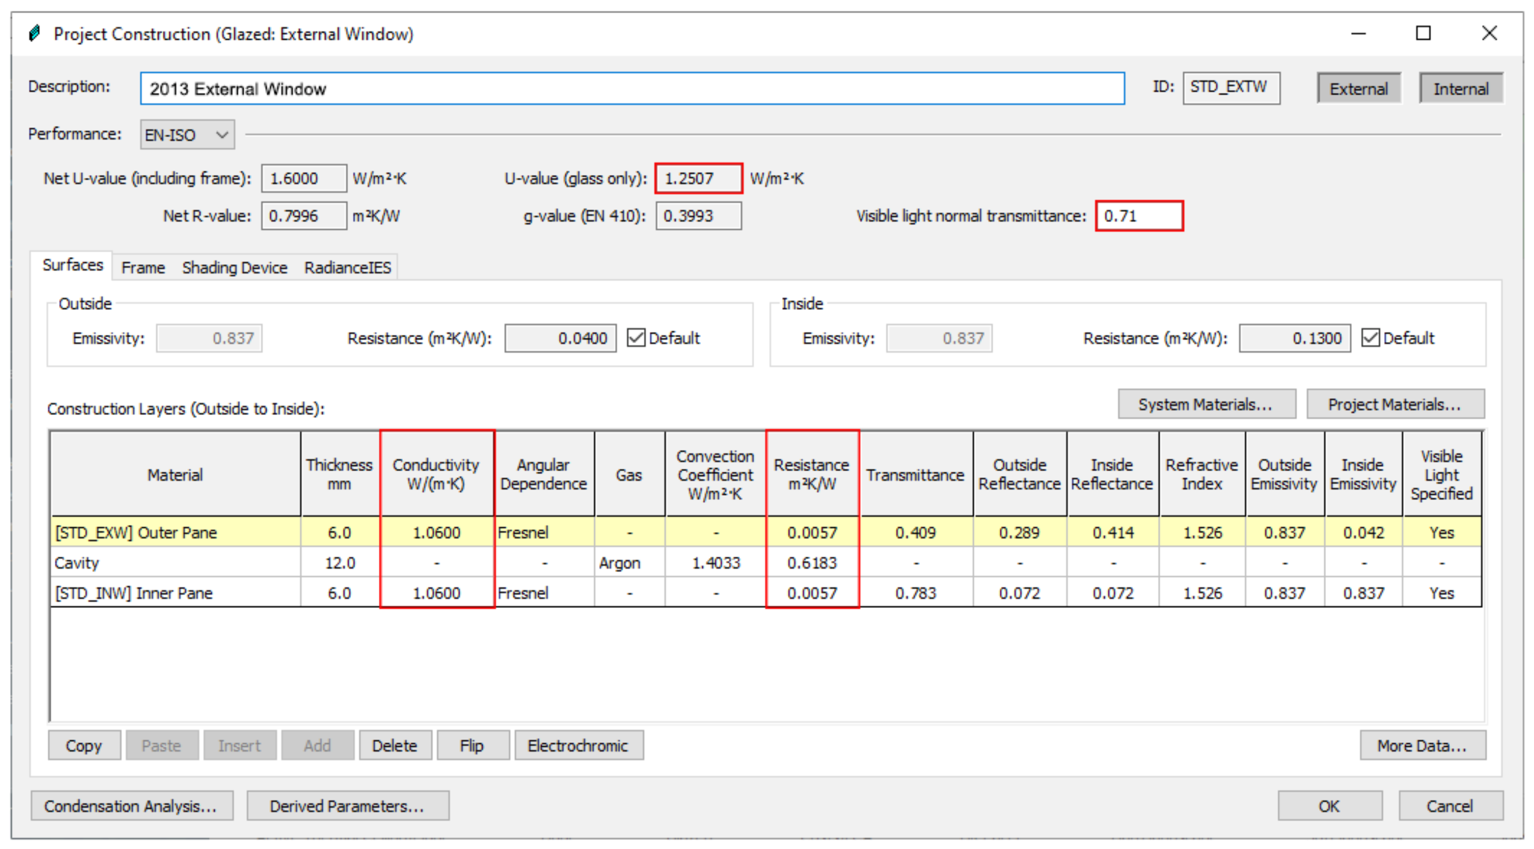
Task: Open Condensation Analysis
Action: (132, 806)
